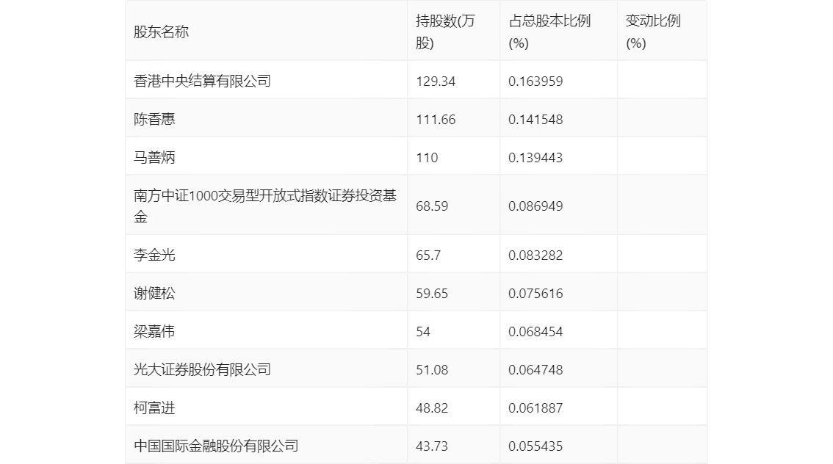
Task: Select shareholder 梁嘉伟
Action: pyautogui.click(x=154, y=332)
